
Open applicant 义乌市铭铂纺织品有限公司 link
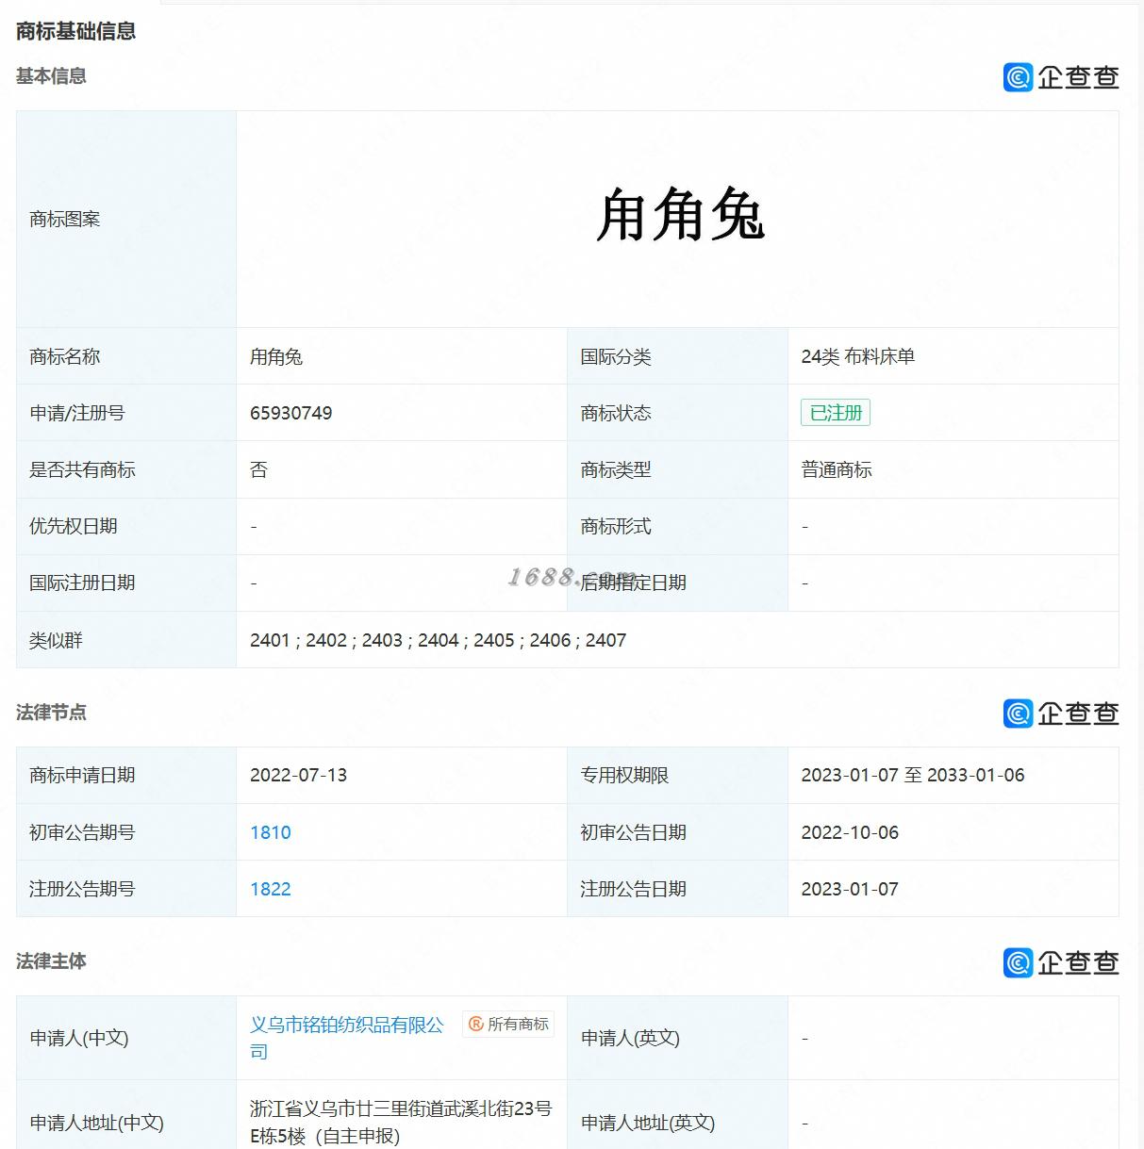point(347,1038)
